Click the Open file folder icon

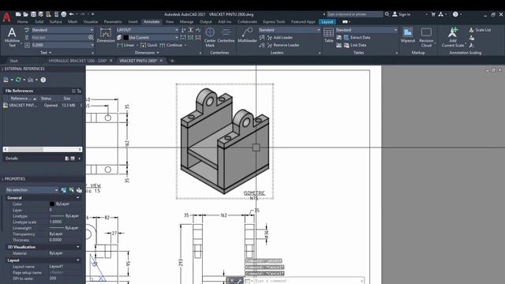(x=26, y=14)
